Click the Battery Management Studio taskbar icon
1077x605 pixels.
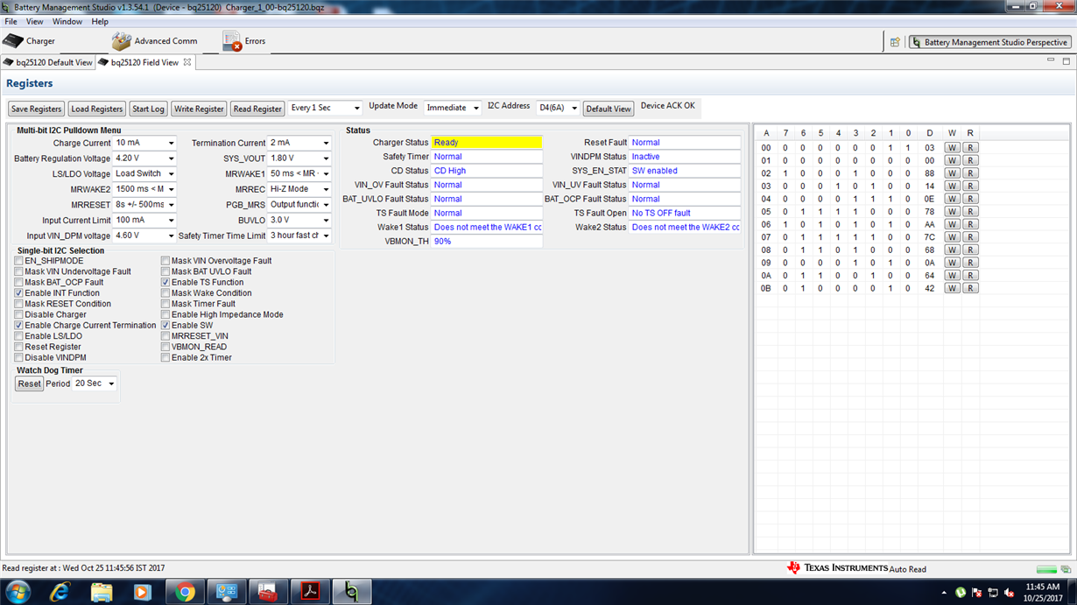352,592
